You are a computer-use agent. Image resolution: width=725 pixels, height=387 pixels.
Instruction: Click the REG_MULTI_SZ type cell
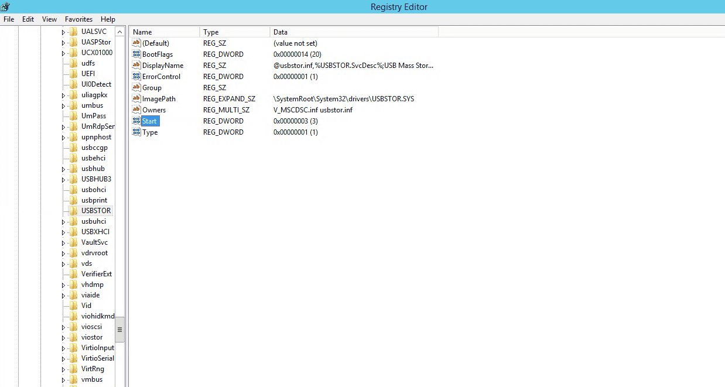(x=226, y=110)
